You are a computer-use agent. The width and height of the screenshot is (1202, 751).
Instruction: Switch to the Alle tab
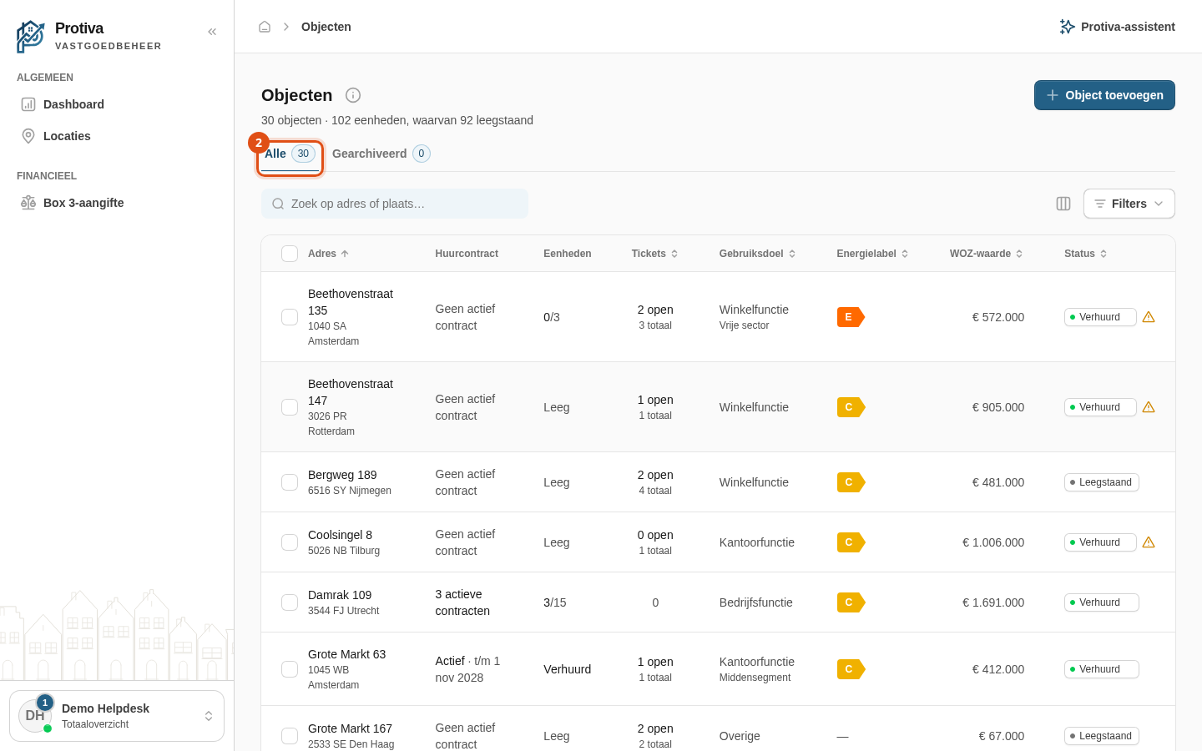(x=290, y=154)
